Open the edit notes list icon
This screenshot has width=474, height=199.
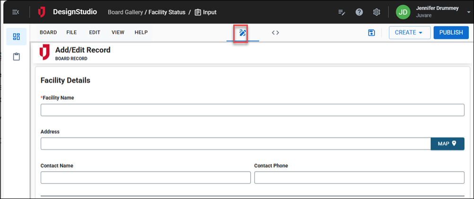pyautogui.click(x=342, y=12)
